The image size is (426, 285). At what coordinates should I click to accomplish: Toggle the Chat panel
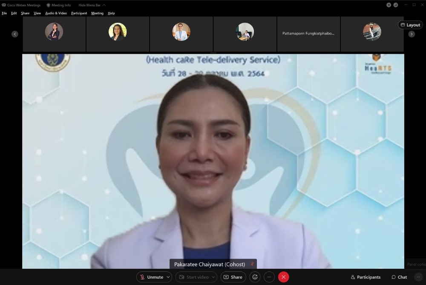pyautogui.click(x=399, y=277)
